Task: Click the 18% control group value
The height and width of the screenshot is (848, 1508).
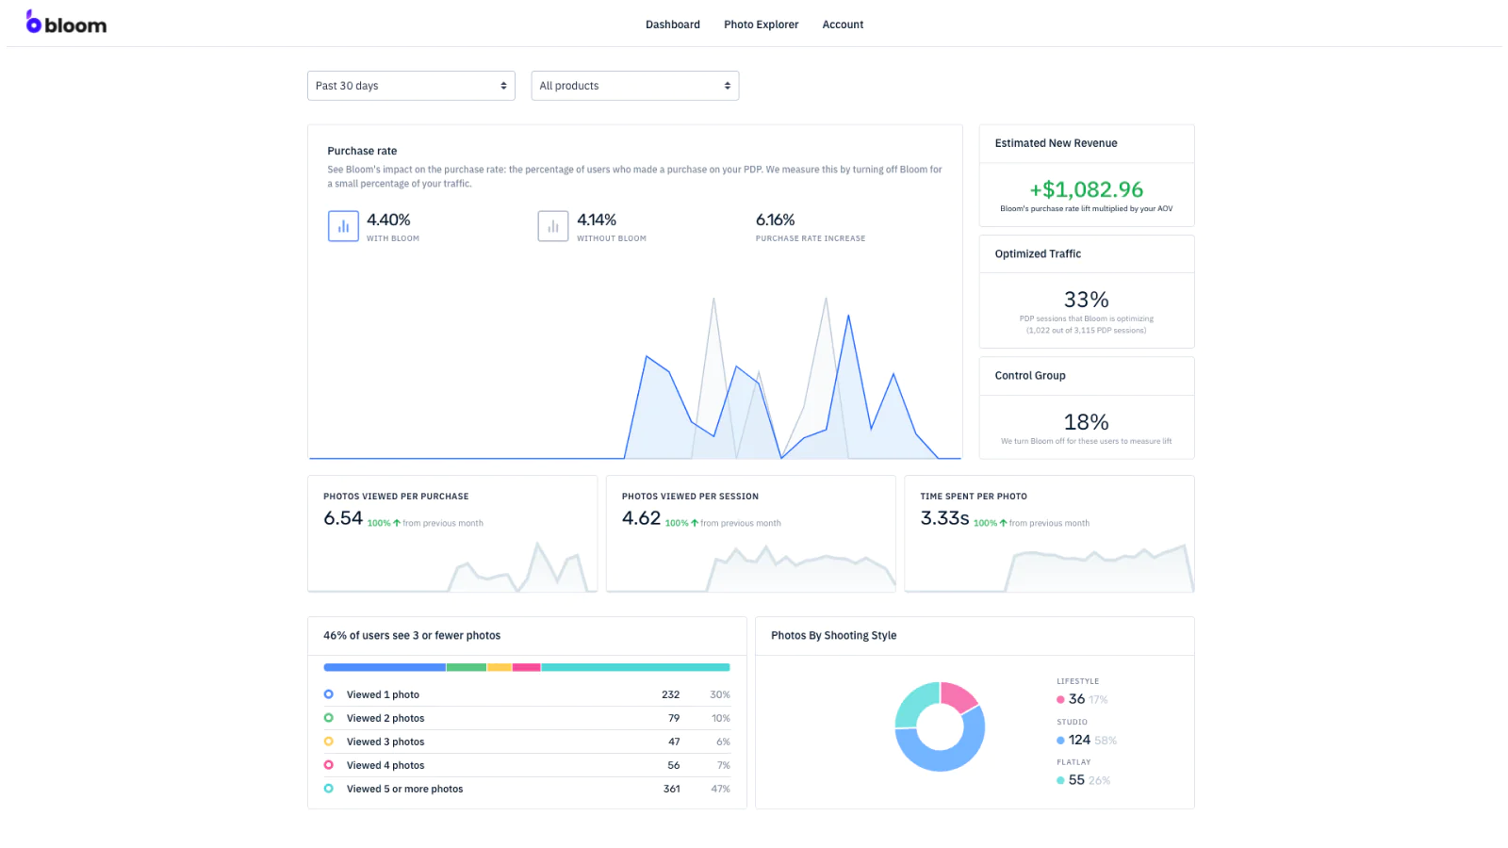Action: pos(1086,422)
